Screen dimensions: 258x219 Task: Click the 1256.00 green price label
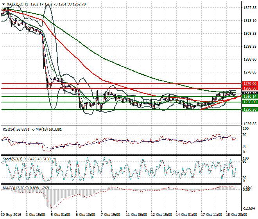point(250,102)
